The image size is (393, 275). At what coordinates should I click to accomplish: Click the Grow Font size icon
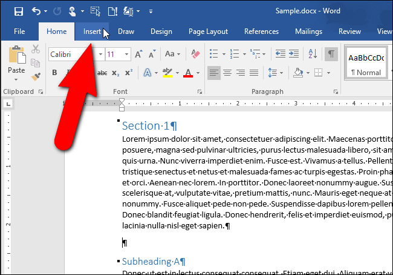click(139, 55)
